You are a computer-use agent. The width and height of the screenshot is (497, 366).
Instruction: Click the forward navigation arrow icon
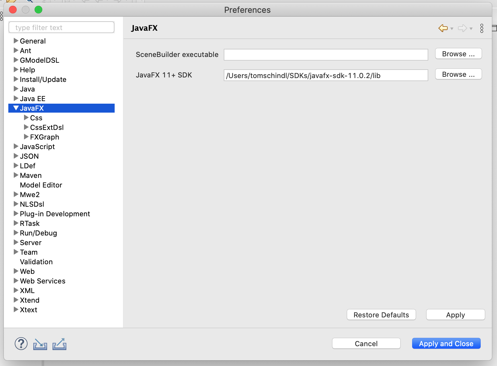coord(462,28)
